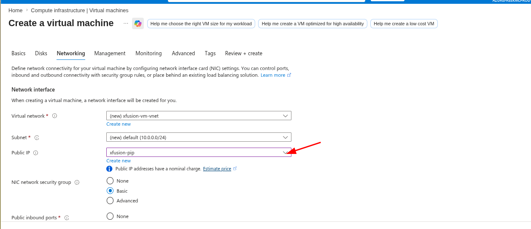The height and width of the screenshot is (229, 531).
Task: Open the Subnet dropdown
Action: 199,137
